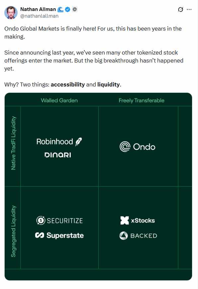Click the Superstate logo icon

pyautogui.click(x=40, y=235)
